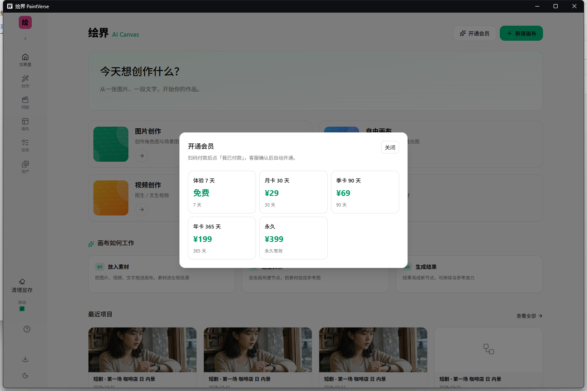Viewport: 587px width, 391px height.
Task: Click the 放入素材 step 01 card
Action: tap(161, 274)
